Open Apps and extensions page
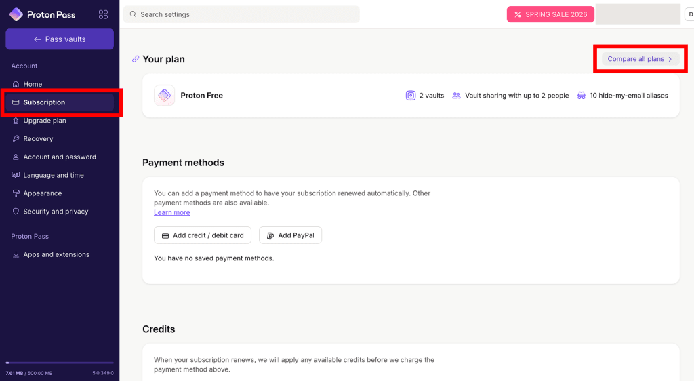The width and height of the screenshot is (694, 381). pos(56,254)
